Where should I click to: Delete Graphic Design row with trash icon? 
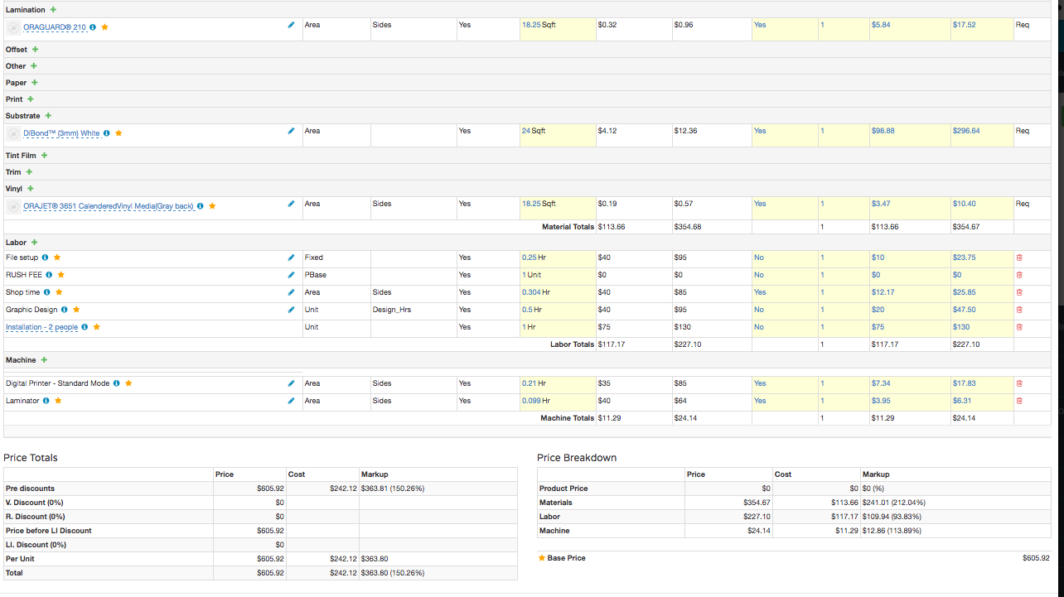[x=1019, y=311]
